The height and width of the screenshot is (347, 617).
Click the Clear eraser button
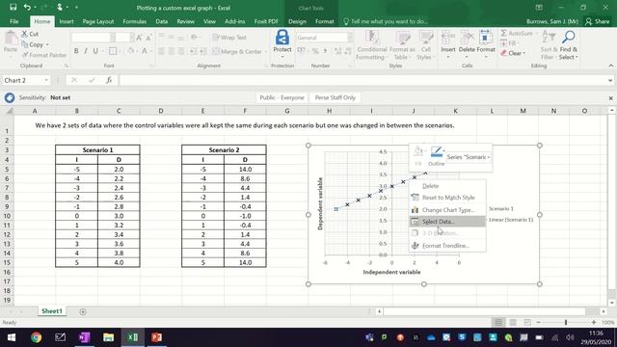(514, 53)
